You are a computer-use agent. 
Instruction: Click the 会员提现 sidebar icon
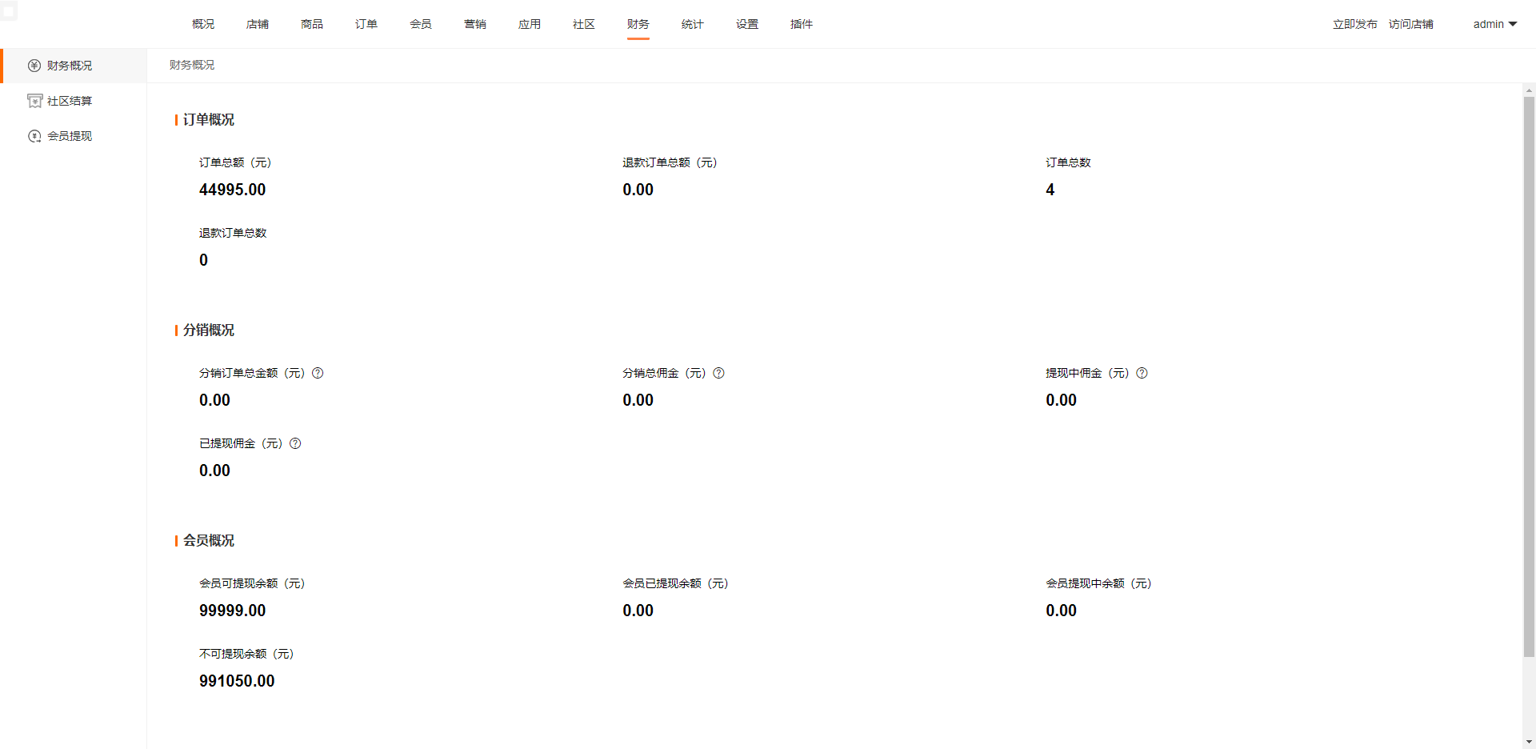34,136
